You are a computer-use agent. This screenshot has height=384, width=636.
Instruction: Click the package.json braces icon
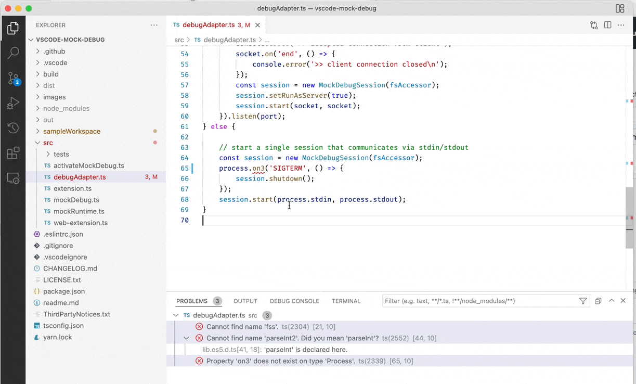(x=37, y=291)
